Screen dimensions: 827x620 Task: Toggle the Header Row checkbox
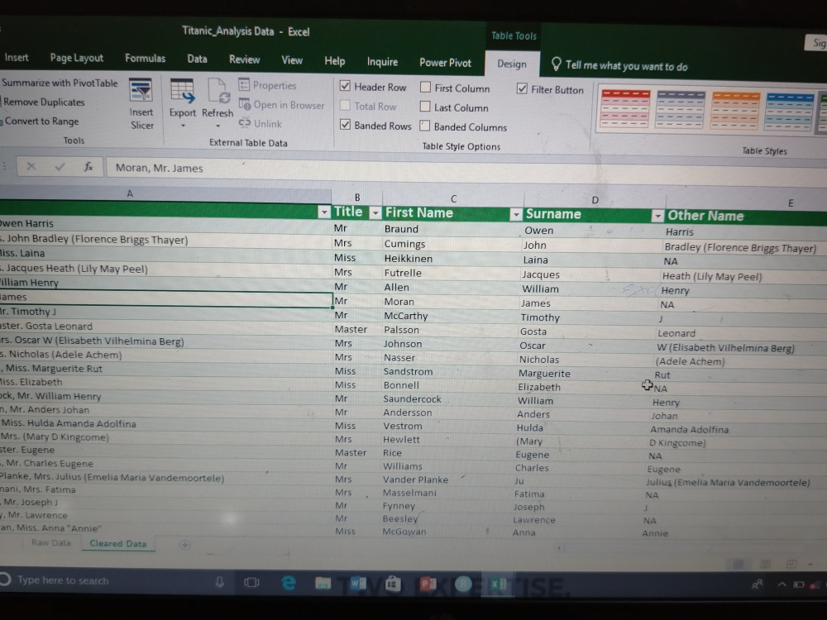345,85
